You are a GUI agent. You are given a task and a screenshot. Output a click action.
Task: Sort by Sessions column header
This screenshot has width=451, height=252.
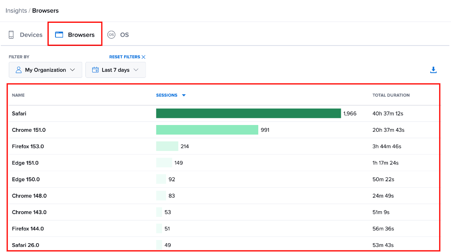(x=166, y=95)
